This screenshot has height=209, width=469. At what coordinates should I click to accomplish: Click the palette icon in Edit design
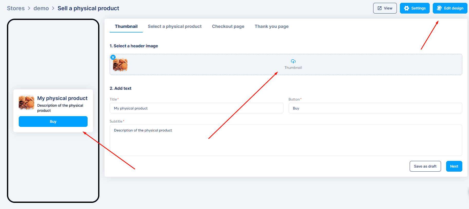pos(439,8)
